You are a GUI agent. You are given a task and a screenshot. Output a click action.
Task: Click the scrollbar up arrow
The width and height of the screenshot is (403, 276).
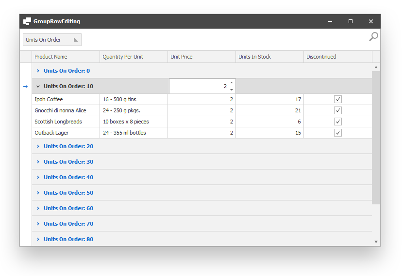coord(376,67)
